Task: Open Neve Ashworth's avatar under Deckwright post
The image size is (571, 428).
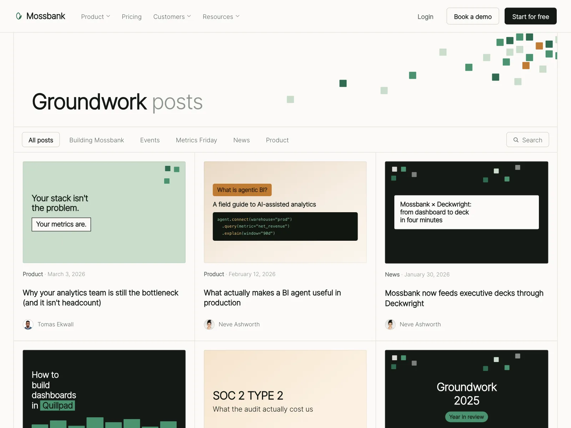Action: point(390,325)
